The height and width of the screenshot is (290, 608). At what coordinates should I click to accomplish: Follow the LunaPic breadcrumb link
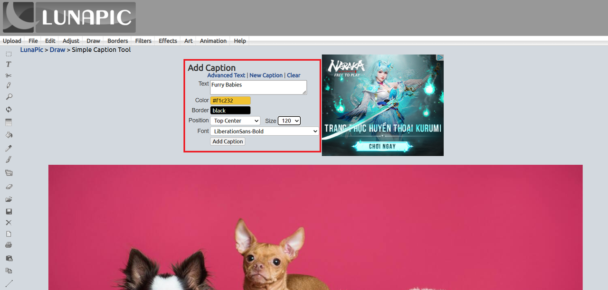coord(32,49)
